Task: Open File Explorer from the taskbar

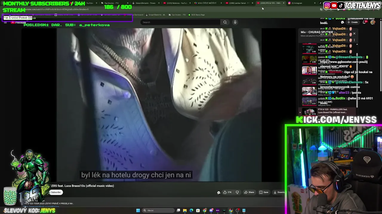Action: point(185,210)
